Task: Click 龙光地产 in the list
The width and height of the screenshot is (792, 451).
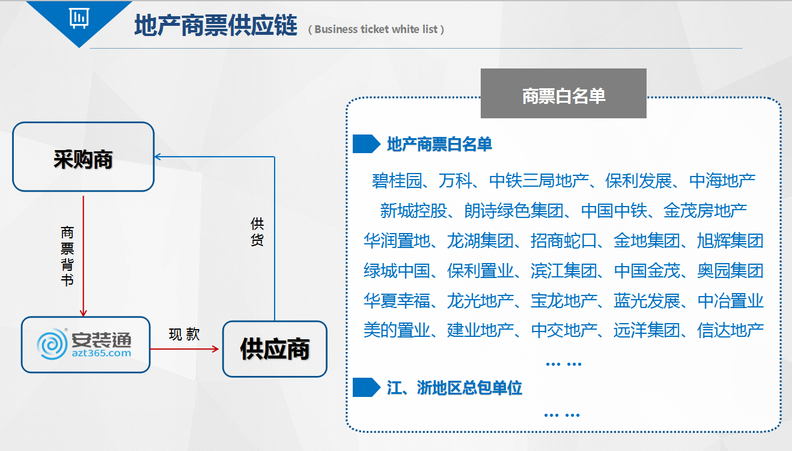Action: pos(480,301)
